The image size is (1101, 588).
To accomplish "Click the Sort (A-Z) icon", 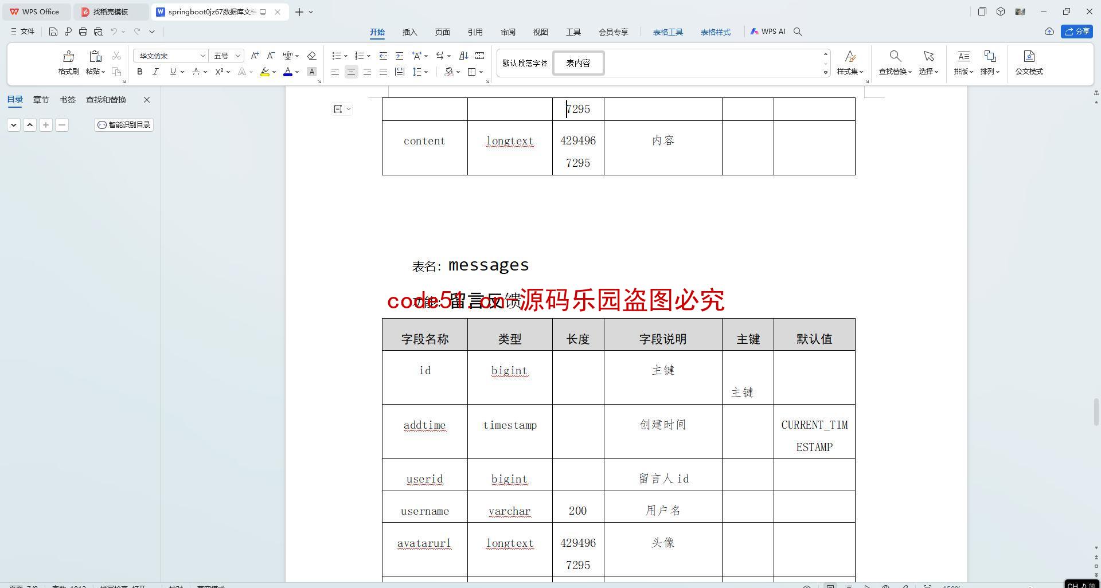I will 464,56.
